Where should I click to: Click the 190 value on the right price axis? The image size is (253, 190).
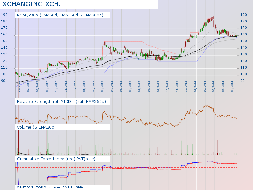(243, 15)
